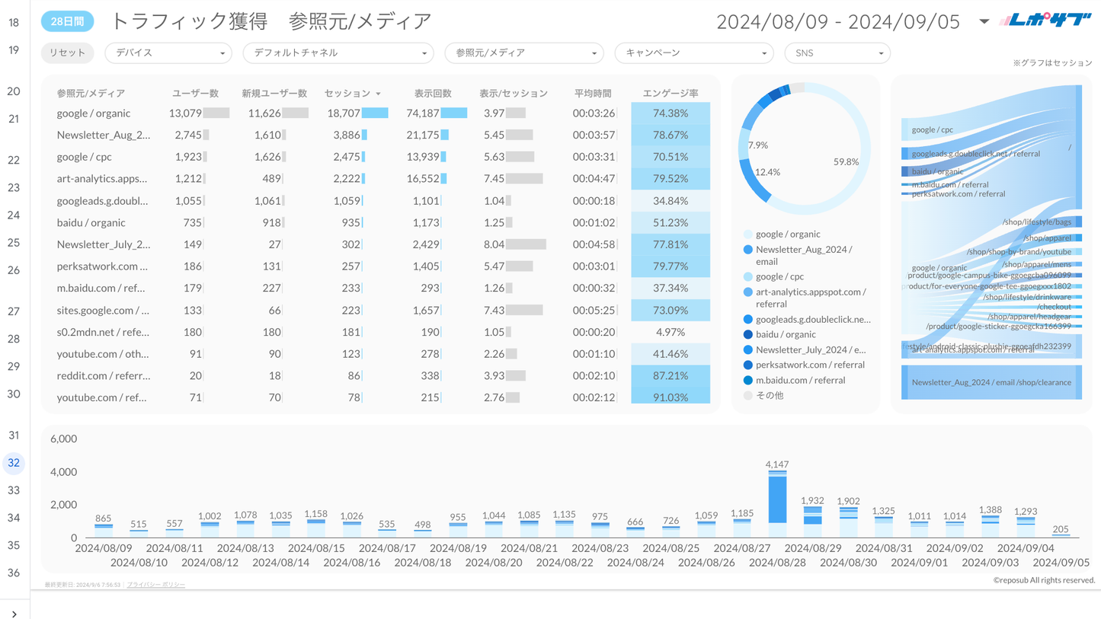The width and height of the screenshot is (1101, 619).
Task: Click the その他 legend dot
Action: [x=747, y=395]
